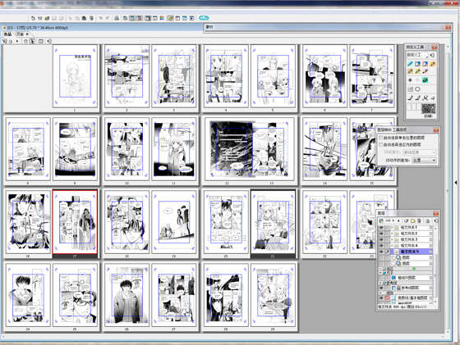Hide 组文件夹4 with its eye icon

tap(381, 246)
